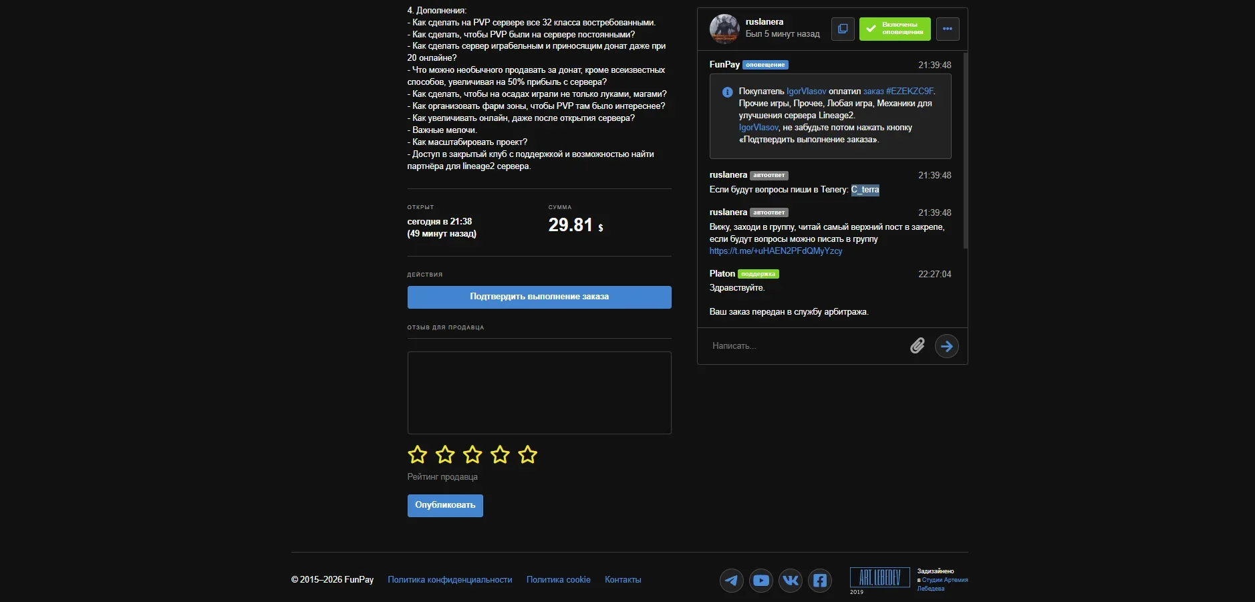Image resolution: width=1255 pixels, height=602 pixels.
Task: Open ruslanera profile name in chat header
Action: click(x=764, y=22)
